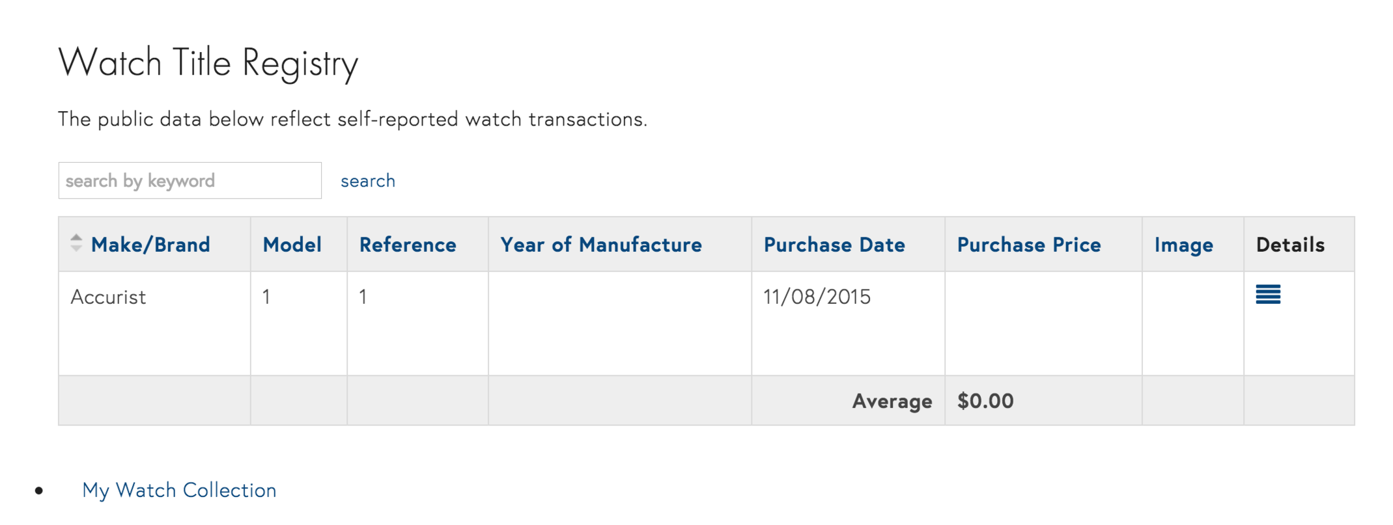Click the Average $0.00 price cell
Viewport: 1393px width, 525px height.
click(x=1043, y=401)
